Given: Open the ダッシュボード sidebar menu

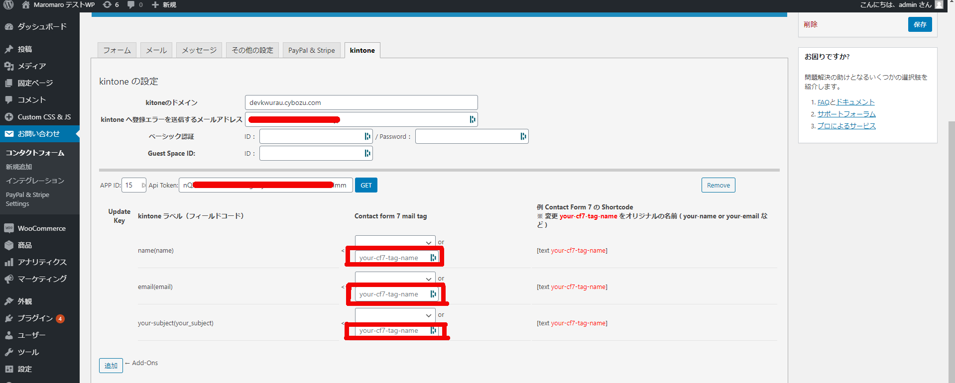Looking at the screenshot, I should (x=40, y=26).
